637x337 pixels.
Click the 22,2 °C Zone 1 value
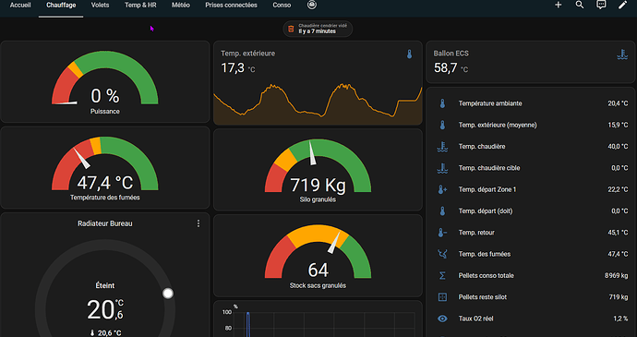618,190
